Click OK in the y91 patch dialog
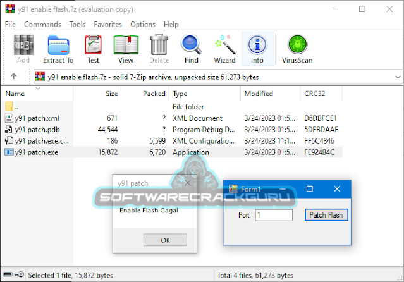Viewport: 404px width, 282px height. [x=165, y=240]
